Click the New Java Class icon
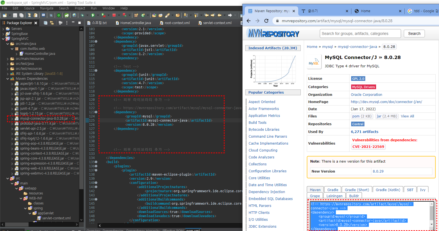The width and height of the screenshot is (439, 231). coord(143,15)
